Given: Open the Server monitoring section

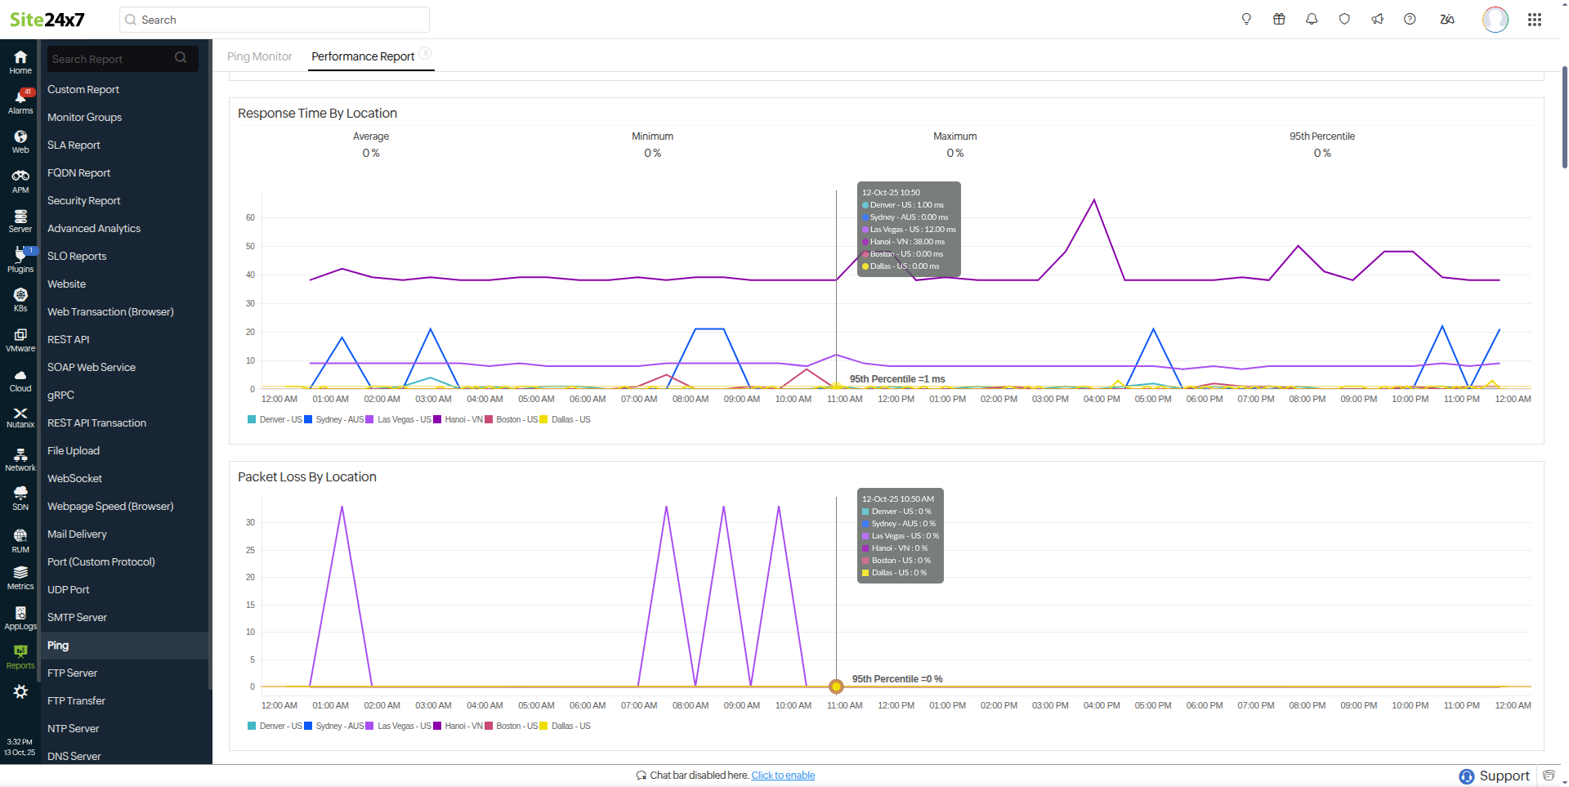Looking at the screenshot, I should (x=20, y=219).
